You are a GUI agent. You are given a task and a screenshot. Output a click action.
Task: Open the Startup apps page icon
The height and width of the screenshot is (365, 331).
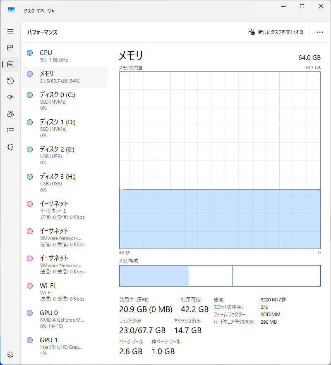[x=10, y=97]
